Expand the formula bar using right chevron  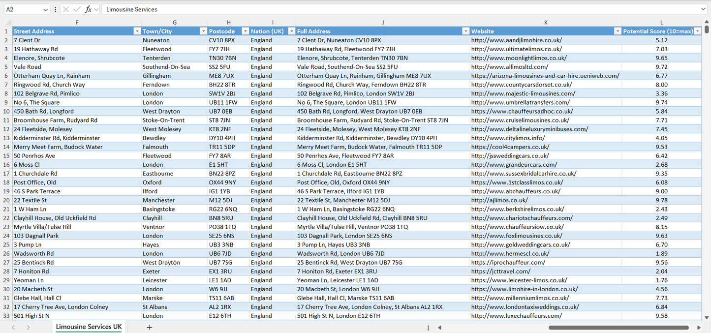(x=703, y=9)
